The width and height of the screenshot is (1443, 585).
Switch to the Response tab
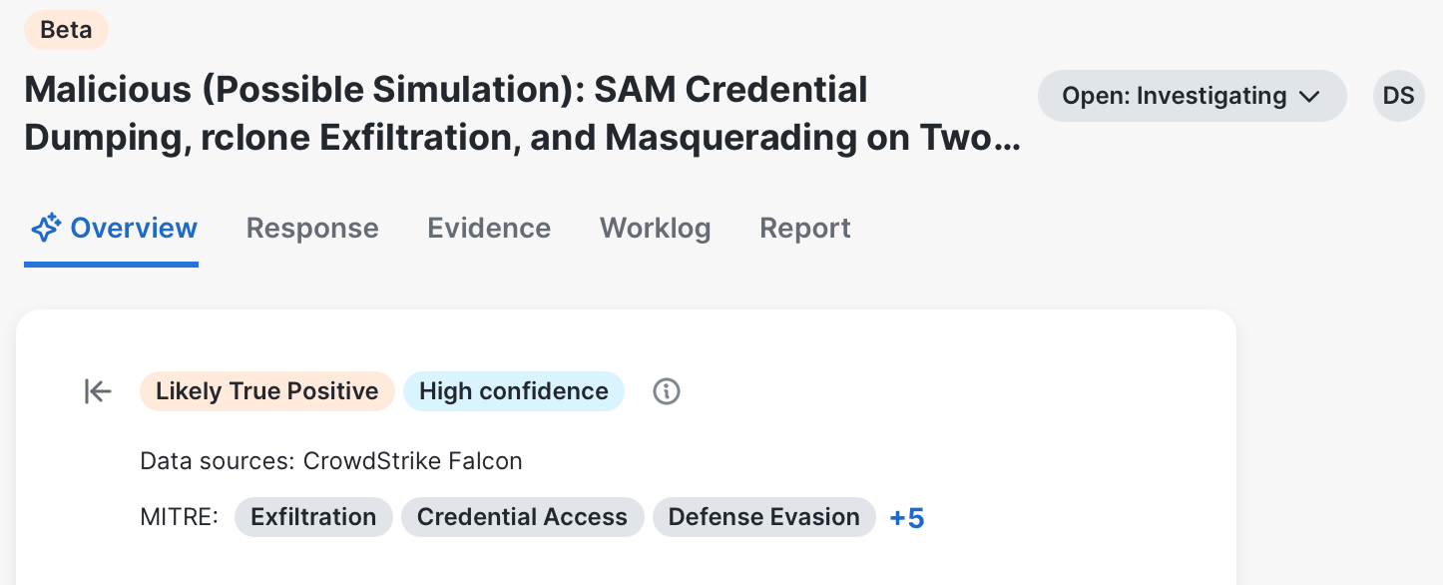click(x=312, y=229)
